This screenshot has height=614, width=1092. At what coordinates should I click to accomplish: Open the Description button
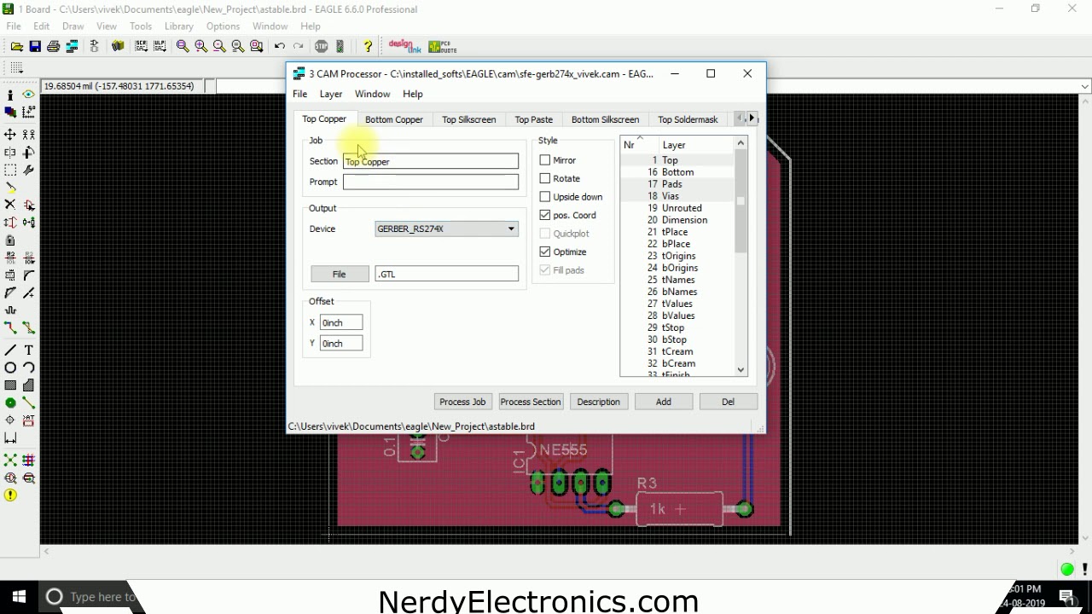tap(598, 402)
